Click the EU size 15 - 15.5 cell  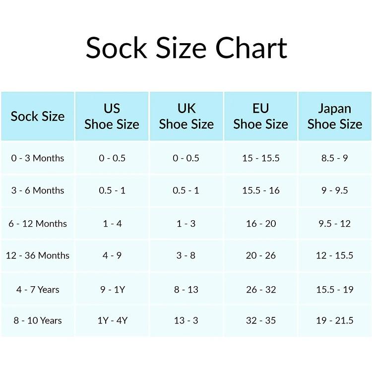tap(261, 158)
